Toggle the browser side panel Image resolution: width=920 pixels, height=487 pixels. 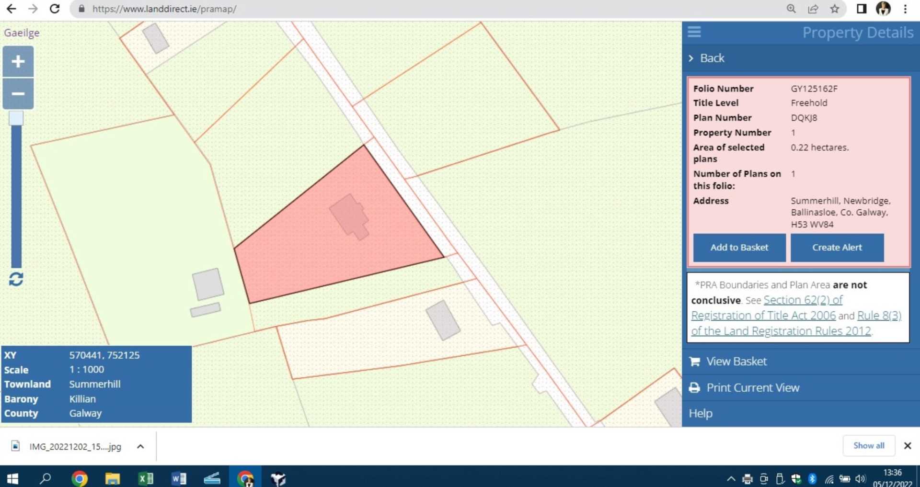tap(861, 9)
